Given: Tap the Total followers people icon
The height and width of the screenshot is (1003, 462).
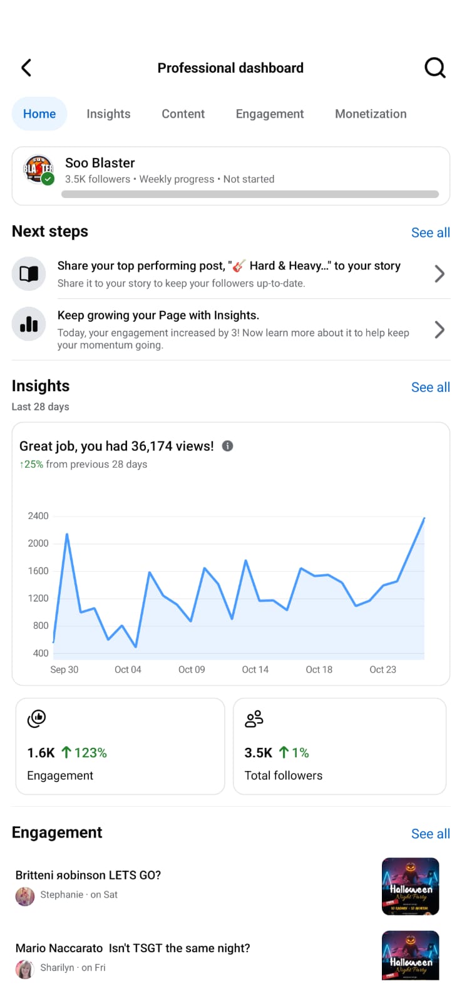Looking at the screenshot, I should tap(254, 718).
